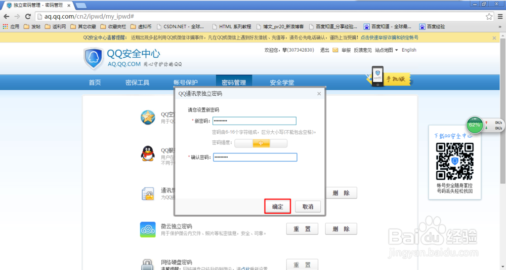Confirm with the 确定 button
The image size is (506, 270).
pos(277,206)
